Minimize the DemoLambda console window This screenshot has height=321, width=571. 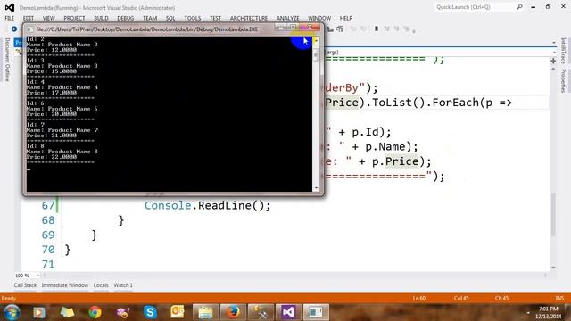point(280,27)
